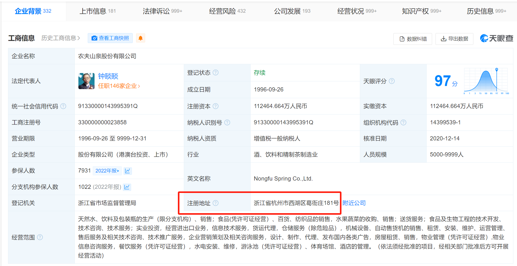The width and height of the screenshot is (517, 266).
Task: Click help icon next to 登记状态
Action: tap(216, 73)
